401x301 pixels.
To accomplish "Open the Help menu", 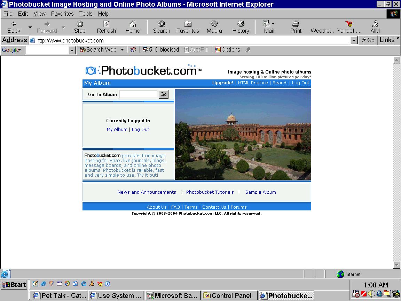I will tap(103, 14).
